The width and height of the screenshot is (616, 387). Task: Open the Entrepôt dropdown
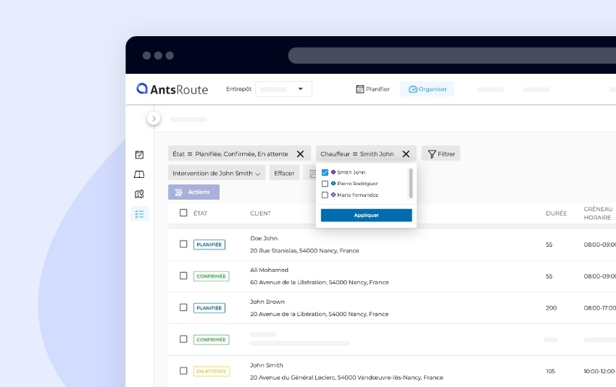[x=283, y=89]
